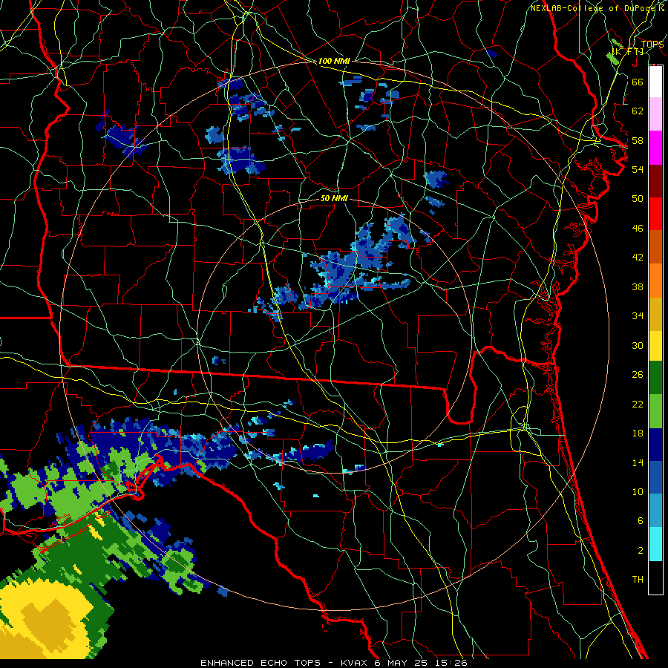Click the TOPS legend title
The height and width of the screenshot is (668, 668).
point(652,44)
